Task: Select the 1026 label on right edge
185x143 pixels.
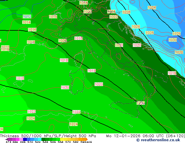Action: [x=176, y=34]
